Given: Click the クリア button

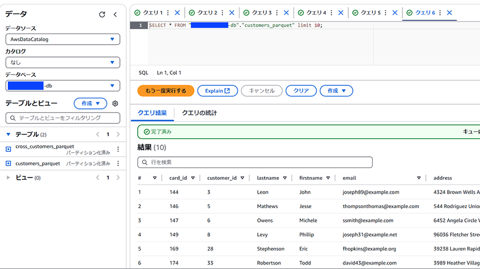Looking at the screenshot, I should click(x=301, y=90).
